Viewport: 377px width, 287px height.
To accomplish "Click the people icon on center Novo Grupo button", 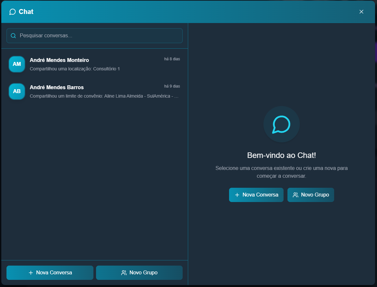I will (x=296, y=195).
